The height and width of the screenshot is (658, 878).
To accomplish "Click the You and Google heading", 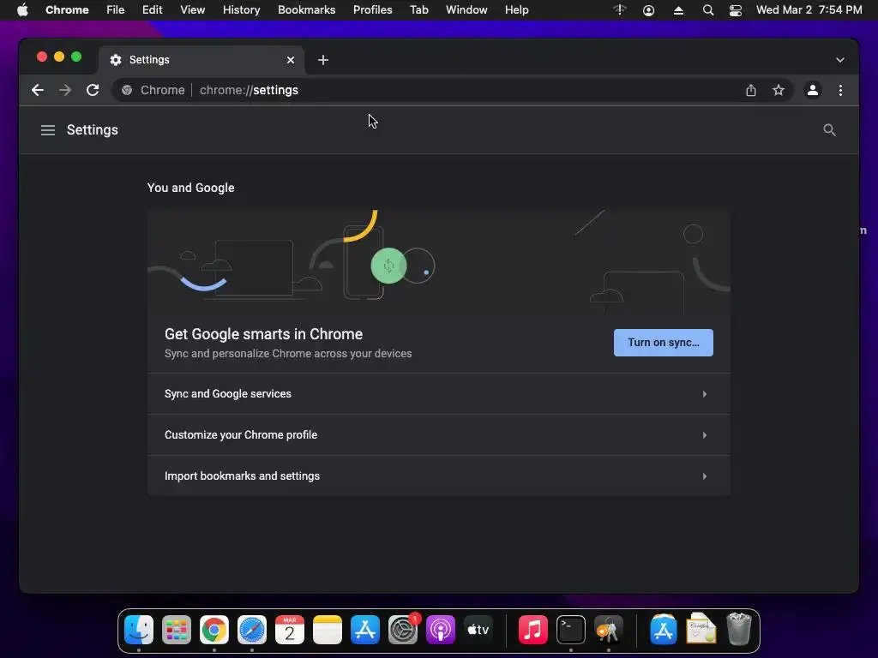I will tap(191, 188).
